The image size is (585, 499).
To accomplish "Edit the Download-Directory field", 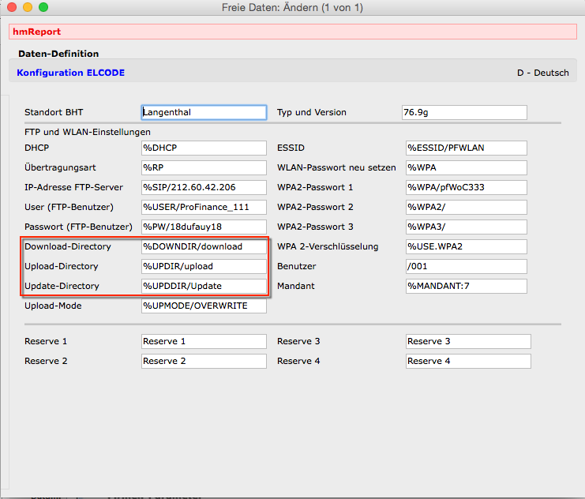I will pos(204,246).
